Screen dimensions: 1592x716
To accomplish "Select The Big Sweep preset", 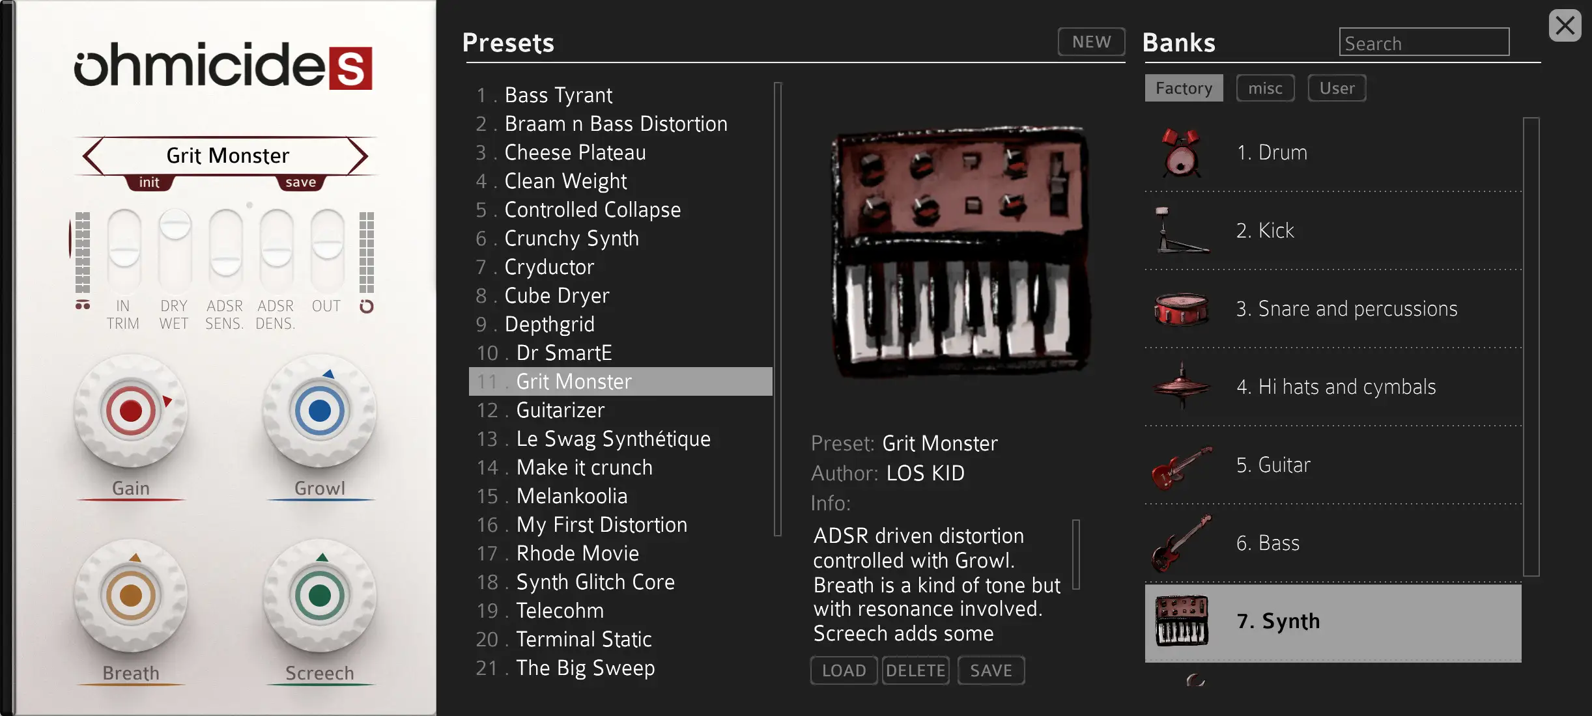I will pyautogui.click(x=621, y=668).
